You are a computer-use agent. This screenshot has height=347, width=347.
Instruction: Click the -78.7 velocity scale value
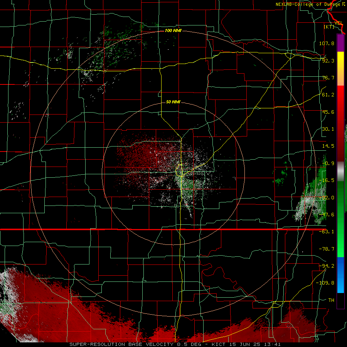pyautogui.click(x=327, y=249)
